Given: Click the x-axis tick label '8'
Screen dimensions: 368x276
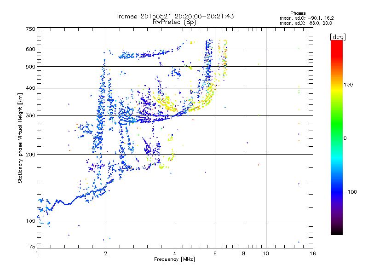Looking at the screenshot, I should 244,253.
